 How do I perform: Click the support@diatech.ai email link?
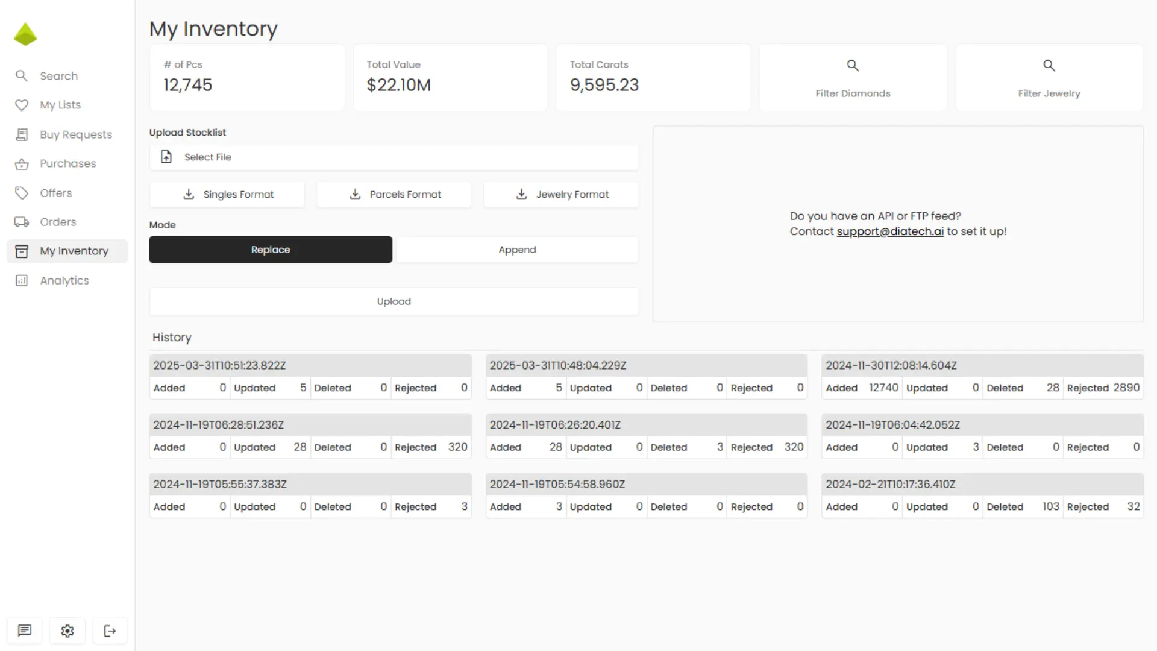(889, 231)
